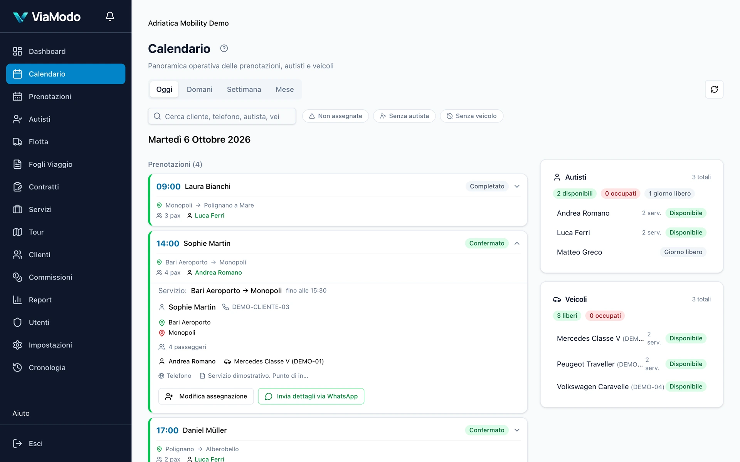
Task: Expand the 09:00 Laura Bianchi booking
Action: [x=517, y=186]
